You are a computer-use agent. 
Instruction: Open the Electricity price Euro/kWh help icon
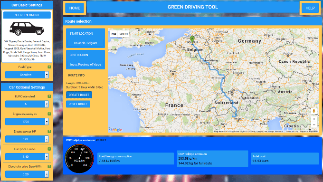[x=49, y=166]
